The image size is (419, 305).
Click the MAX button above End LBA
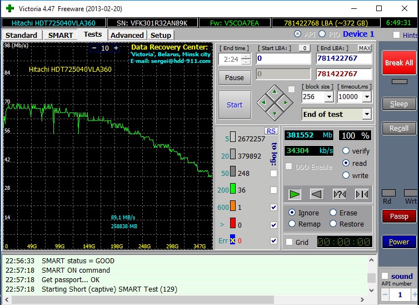[x=365, y=48]
